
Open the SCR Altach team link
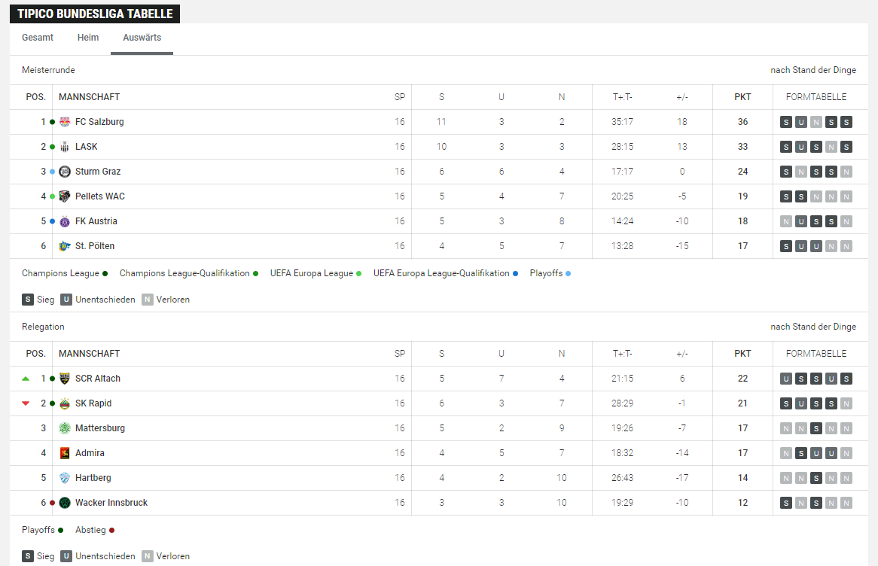(98, 379)
